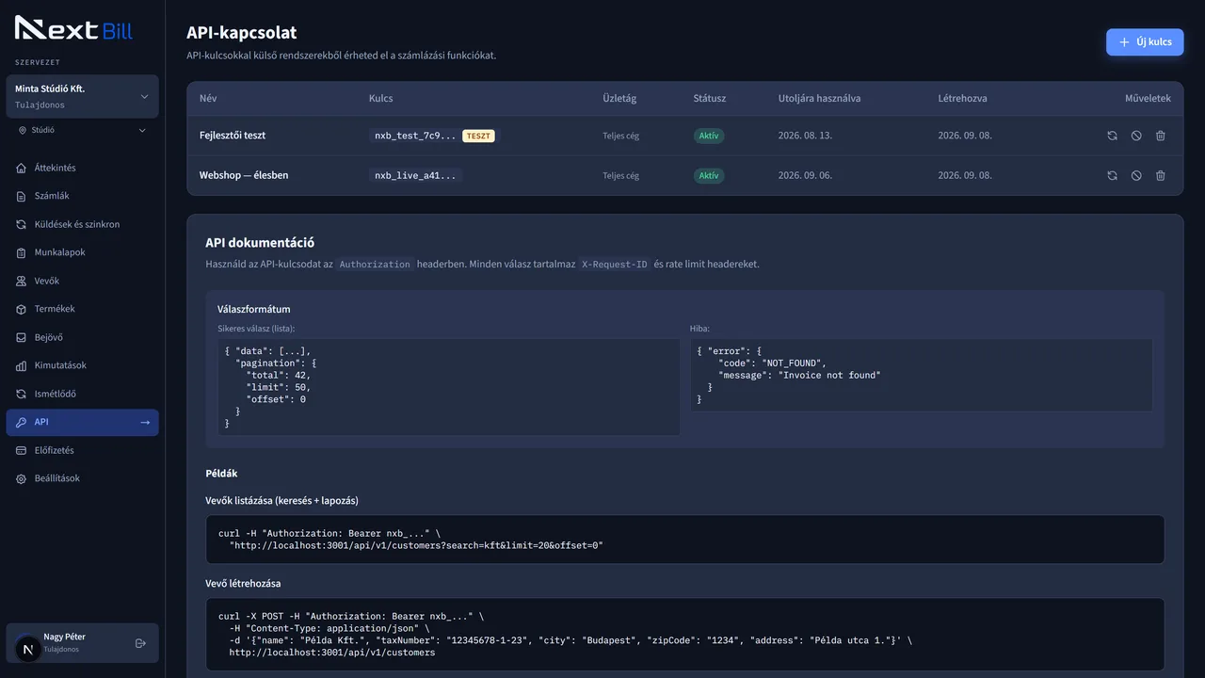
Task: Open the Áttekintés menu item
Action: 83,168
